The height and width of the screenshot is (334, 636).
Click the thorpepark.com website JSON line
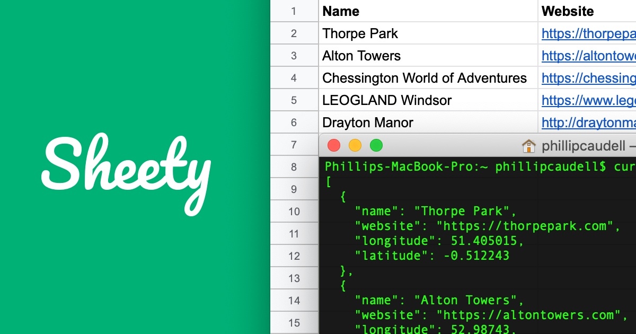click(x=488, y=226)
